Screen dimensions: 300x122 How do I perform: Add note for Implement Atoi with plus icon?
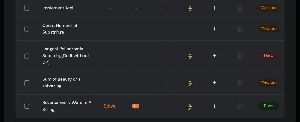[x=215, y=8]
